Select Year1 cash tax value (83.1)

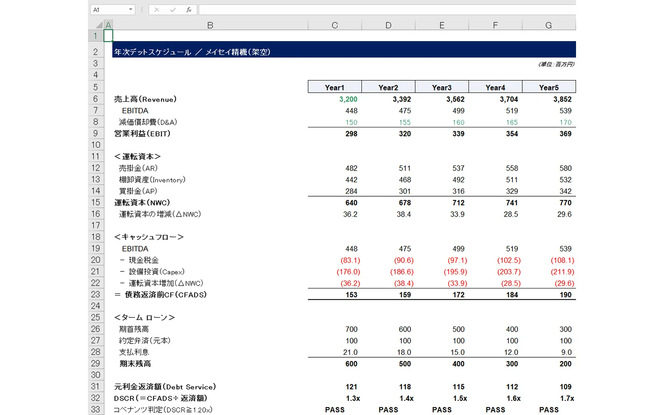[x=350, y=260]
